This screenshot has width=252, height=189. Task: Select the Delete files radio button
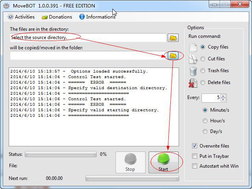[x=203, y=82]
